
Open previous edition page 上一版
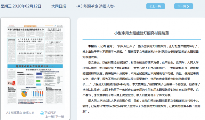point(50,116)
